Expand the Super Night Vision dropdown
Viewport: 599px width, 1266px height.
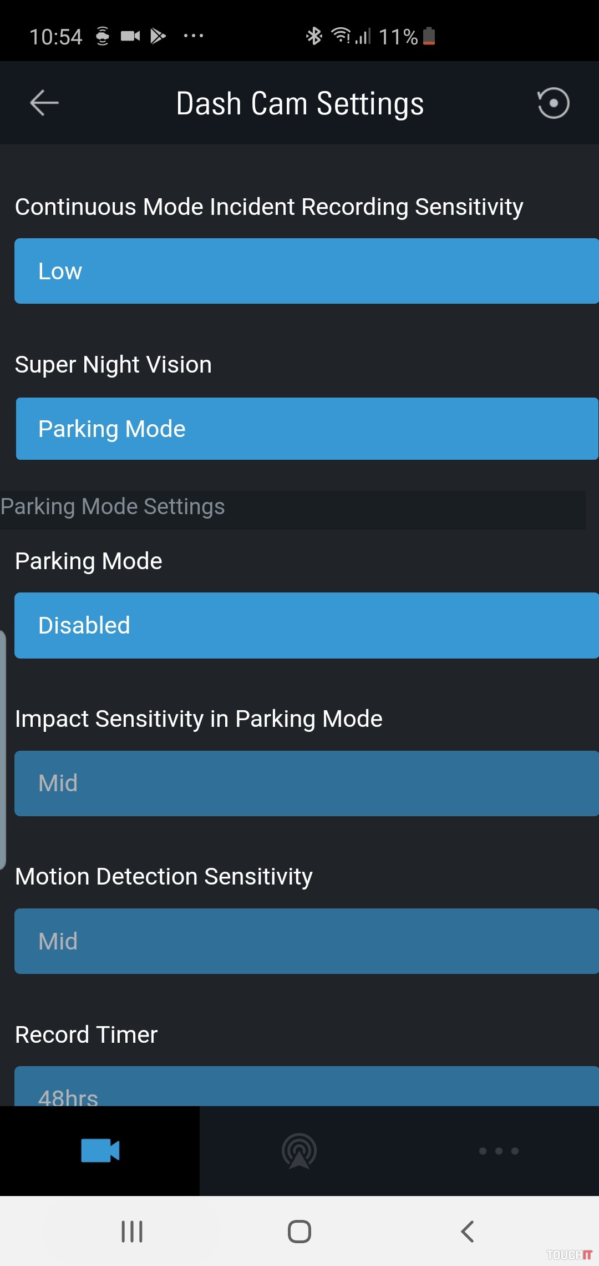coord(306,429)
